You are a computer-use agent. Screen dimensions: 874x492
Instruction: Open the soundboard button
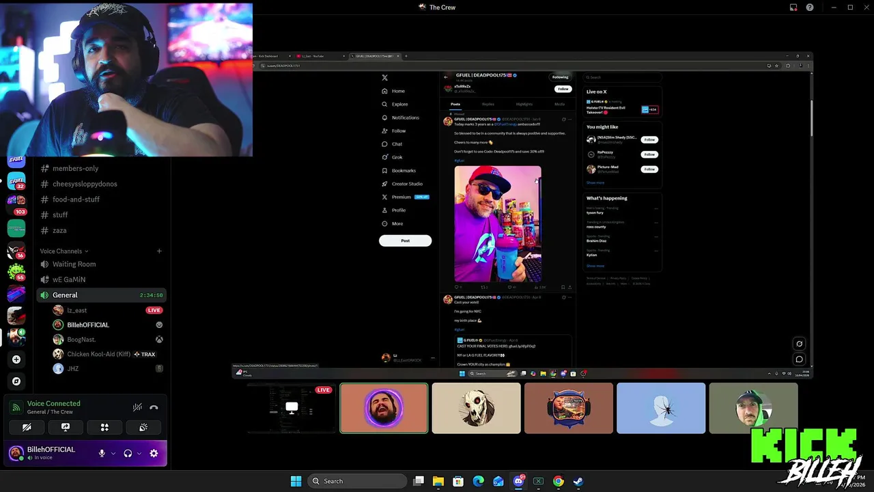tap(143, 427)
